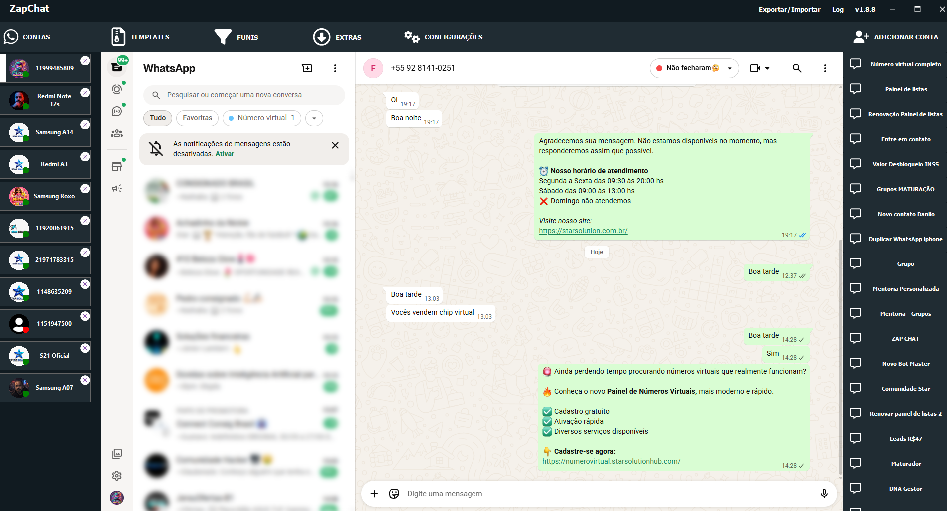Screen dimensions: 947x511
Task: Remove the Redmi A3 account
Action: [x=85, y=156]
